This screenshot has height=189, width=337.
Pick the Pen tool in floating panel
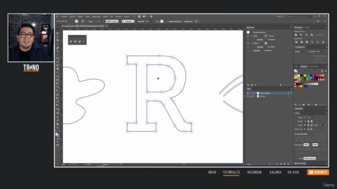(x=71, y=41)
